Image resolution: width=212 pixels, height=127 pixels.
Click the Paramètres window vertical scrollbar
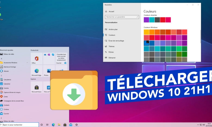coord(200,36)
